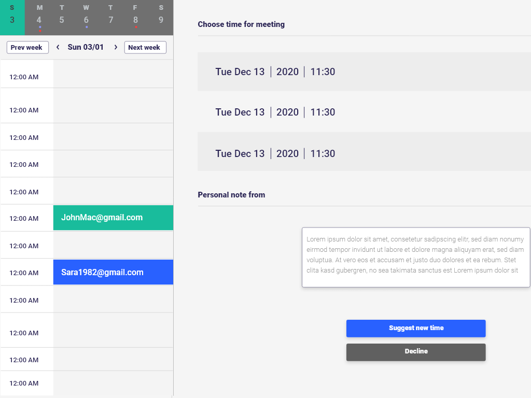Click the Decline button
This screenshot has width=531, height=398.
tap(416, 352)
